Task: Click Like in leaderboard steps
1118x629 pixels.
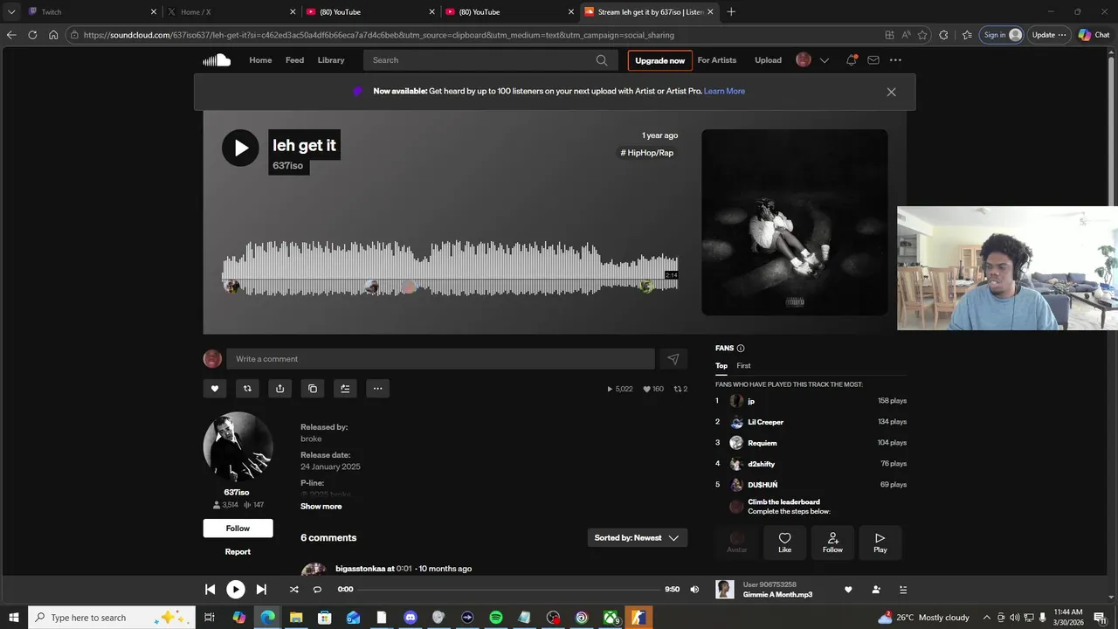Action: (784, 543)
